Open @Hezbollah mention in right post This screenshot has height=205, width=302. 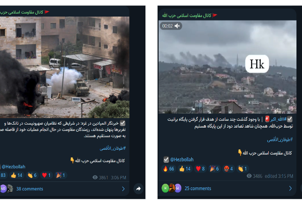click(182, 160)
